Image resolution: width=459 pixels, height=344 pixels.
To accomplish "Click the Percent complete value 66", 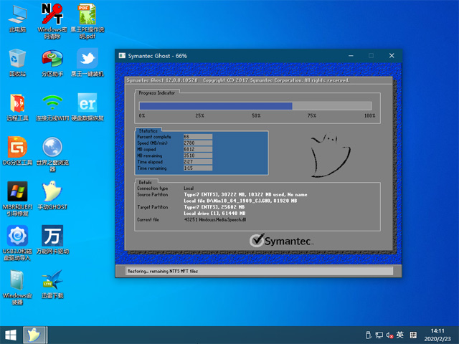I will tap(198, 137).
